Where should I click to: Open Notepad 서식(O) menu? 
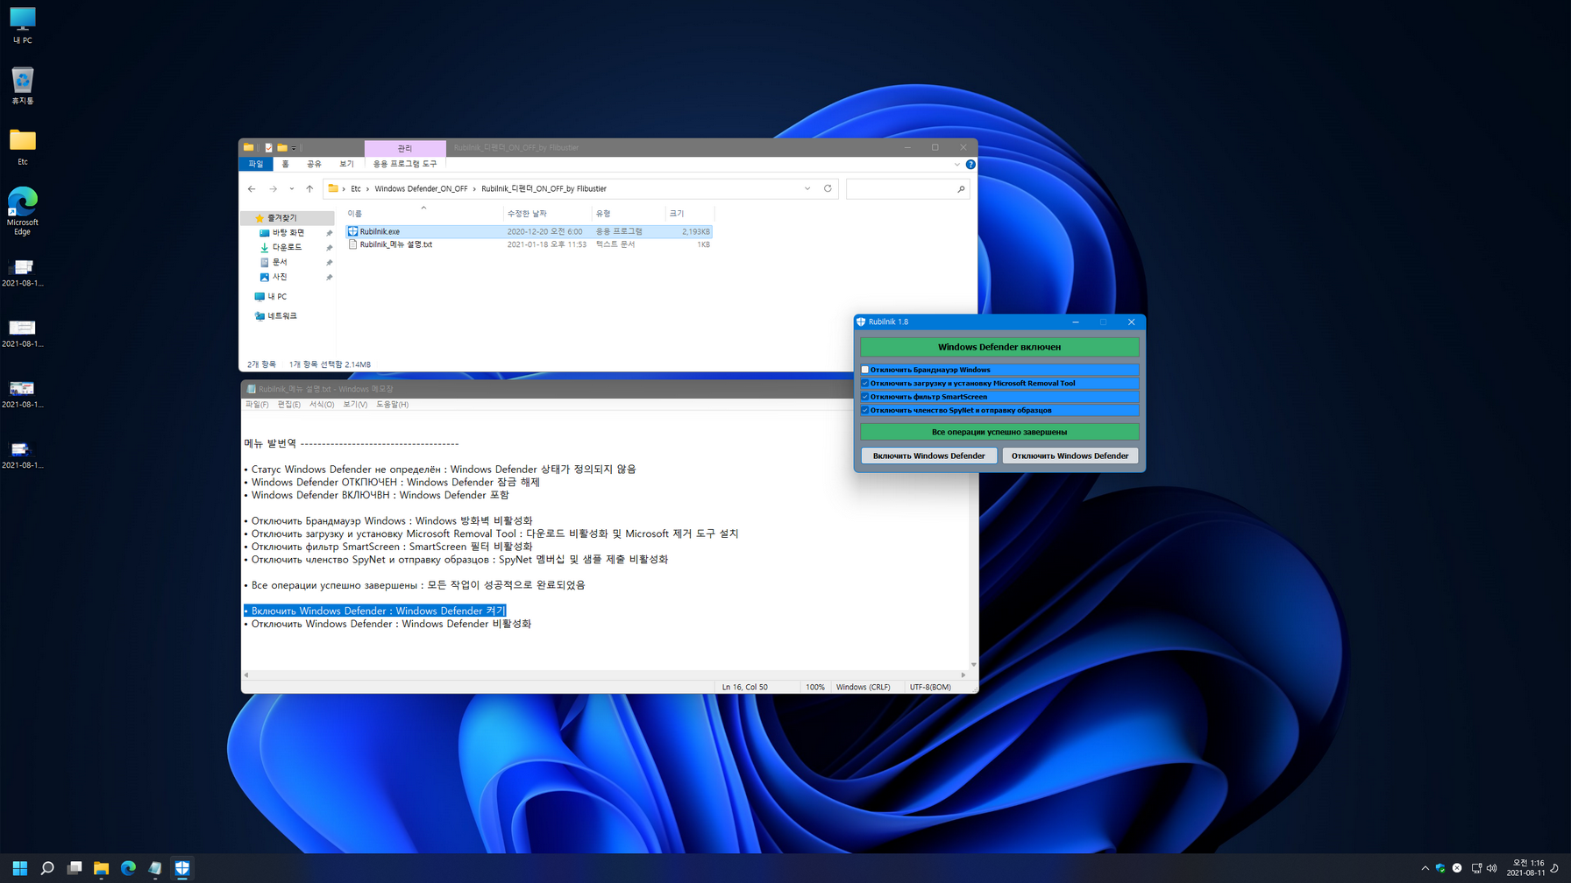[322, 404]
